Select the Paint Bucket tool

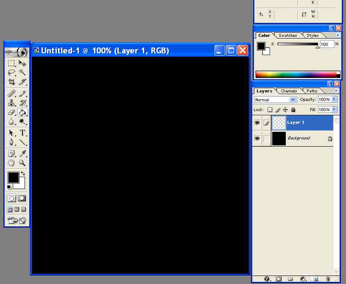point(22,112)
